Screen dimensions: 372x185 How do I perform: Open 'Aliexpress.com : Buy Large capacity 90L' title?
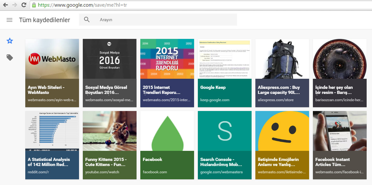coord(279,90)
